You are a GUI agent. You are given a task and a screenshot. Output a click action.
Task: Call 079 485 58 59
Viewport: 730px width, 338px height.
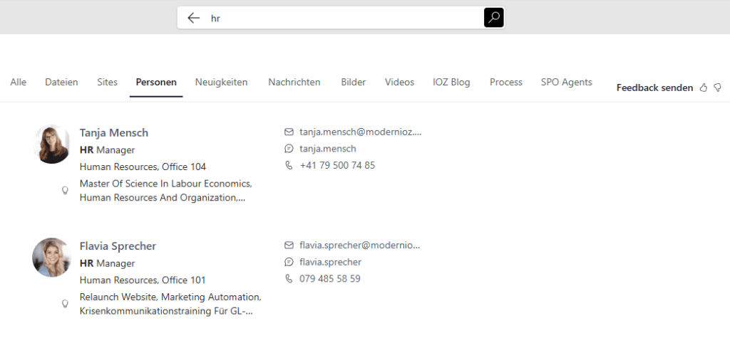click(329, 278)
